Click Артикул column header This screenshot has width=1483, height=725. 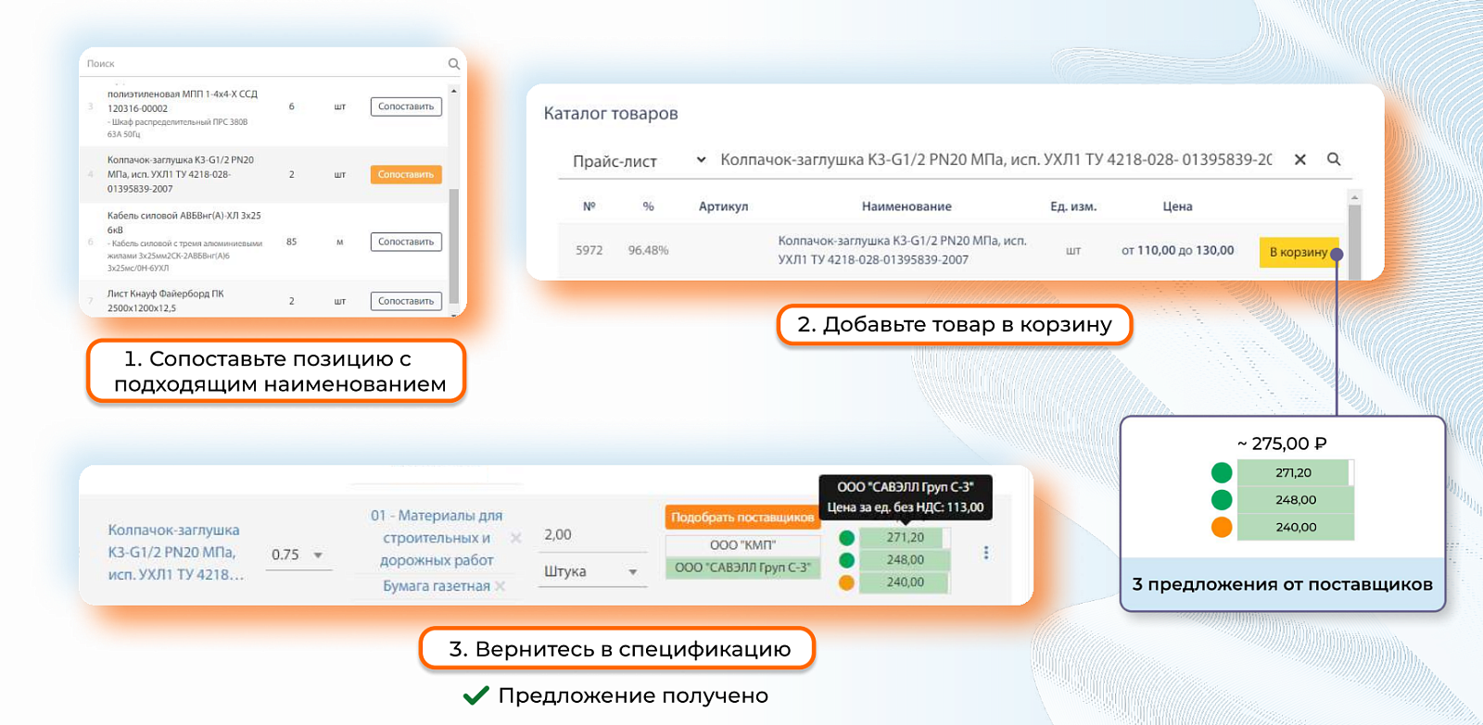[x=723, y=206]
